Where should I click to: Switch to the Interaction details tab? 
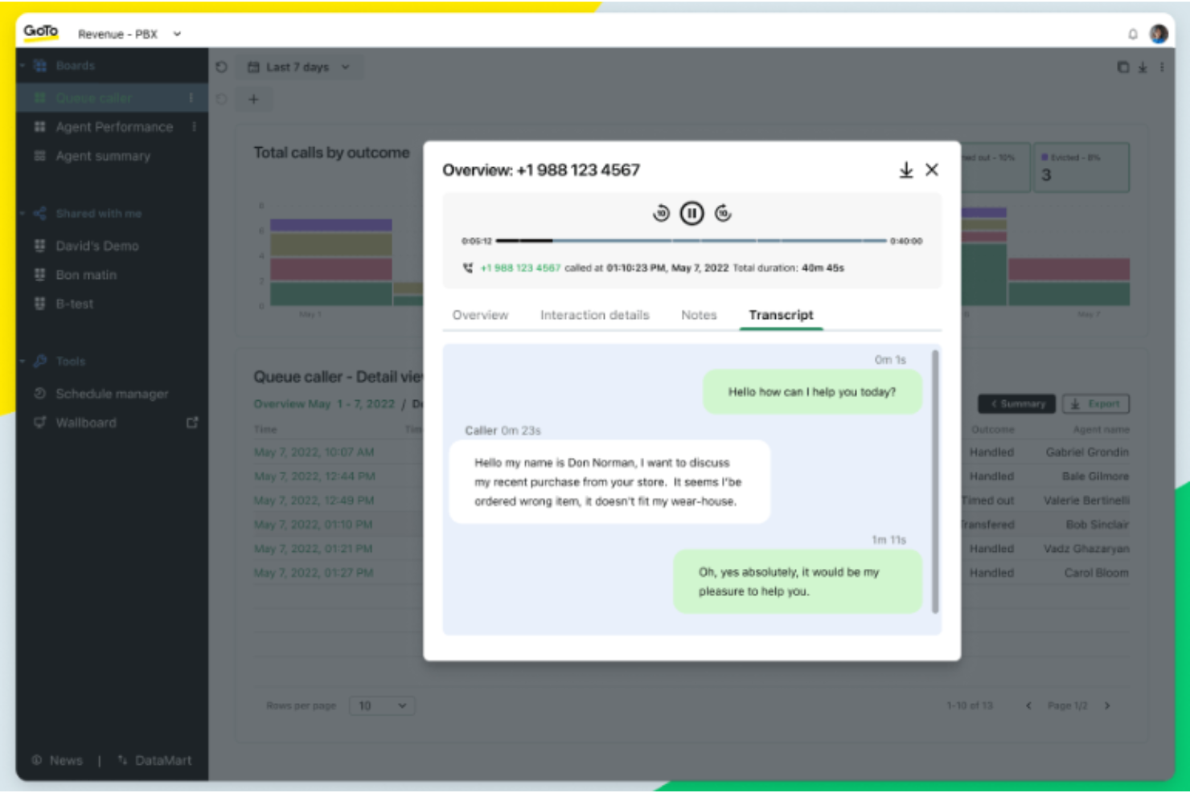point(595,315)
